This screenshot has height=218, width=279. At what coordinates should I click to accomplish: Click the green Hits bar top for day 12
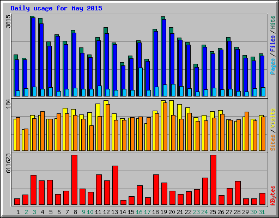(x=106, y=30)
